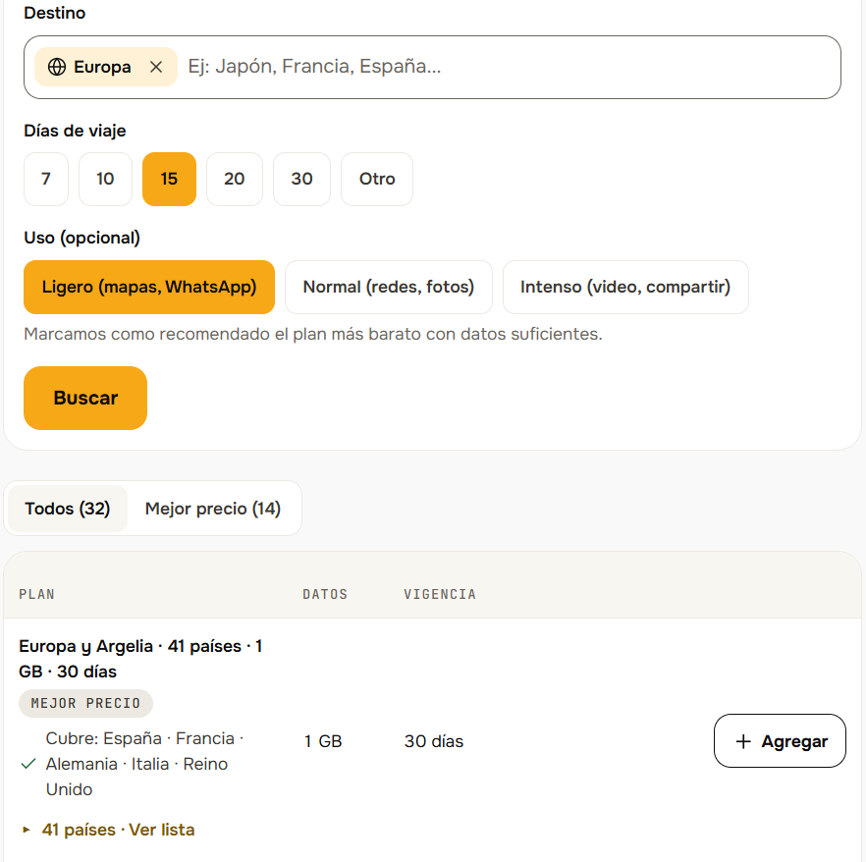The height and width of the screenshot is (862, 866).
Task: Remove the Europa destination chip
Action: point(156,67)
